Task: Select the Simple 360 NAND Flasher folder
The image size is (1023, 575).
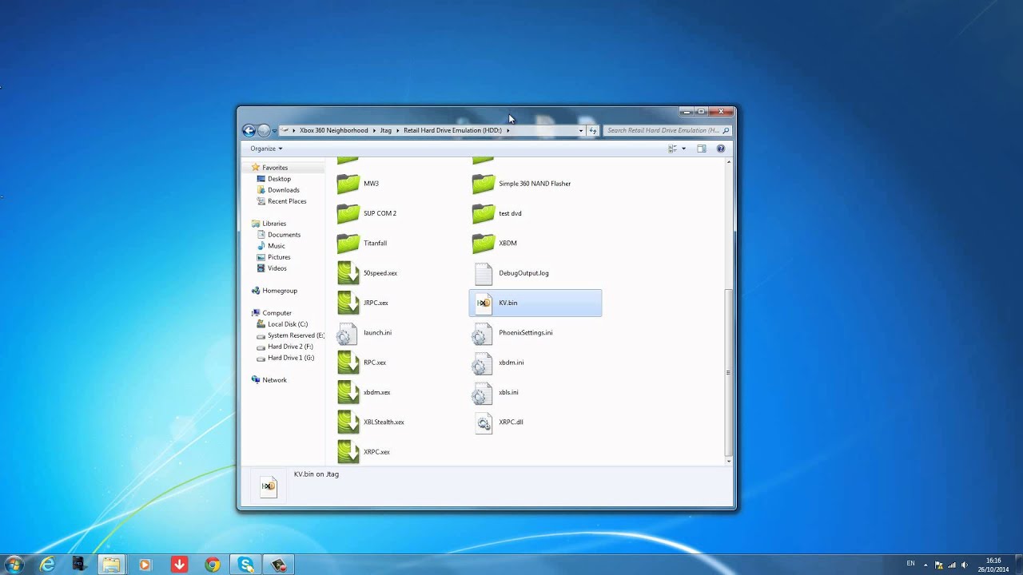Action: 521,184
